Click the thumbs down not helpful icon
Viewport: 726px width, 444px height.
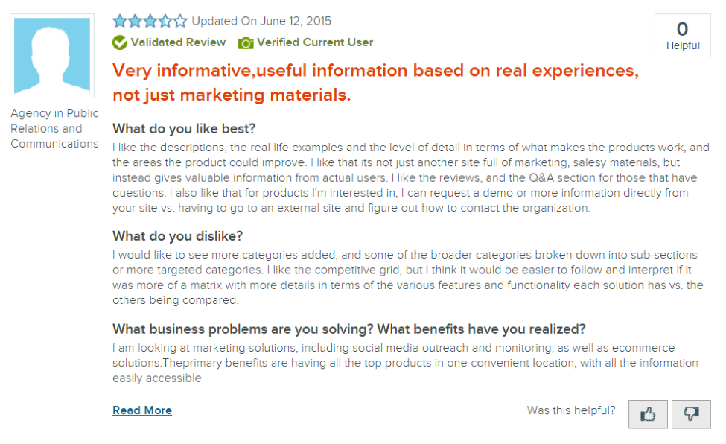691,414
